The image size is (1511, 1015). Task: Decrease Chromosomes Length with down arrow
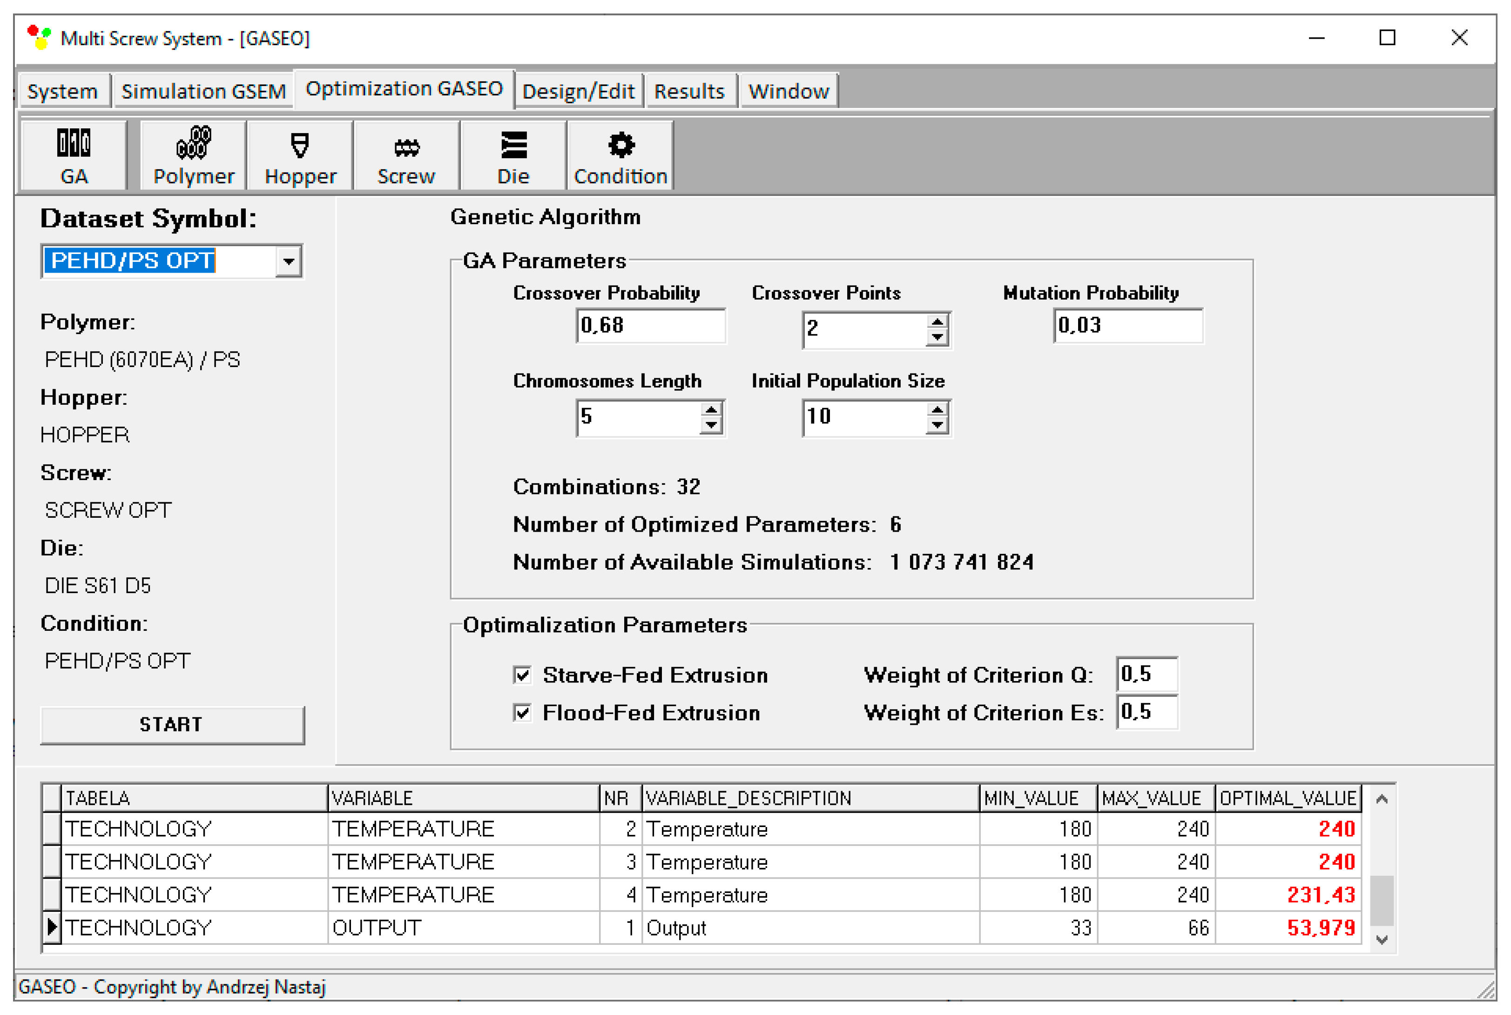711,425
